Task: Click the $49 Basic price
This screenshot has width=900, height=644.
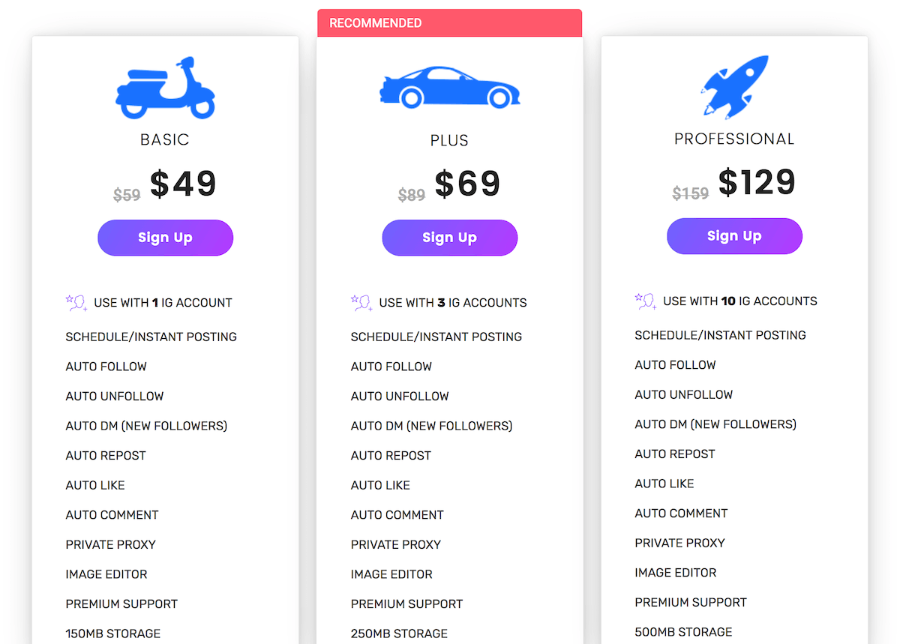Action: [x=183, y=184]
